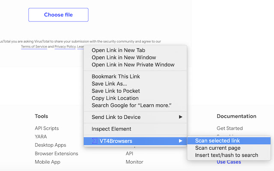Screen dimensions: 274x171
Task: Expand VT4Browsers submenu arrow
Action: pyautogui.click(x=181, y=141)
